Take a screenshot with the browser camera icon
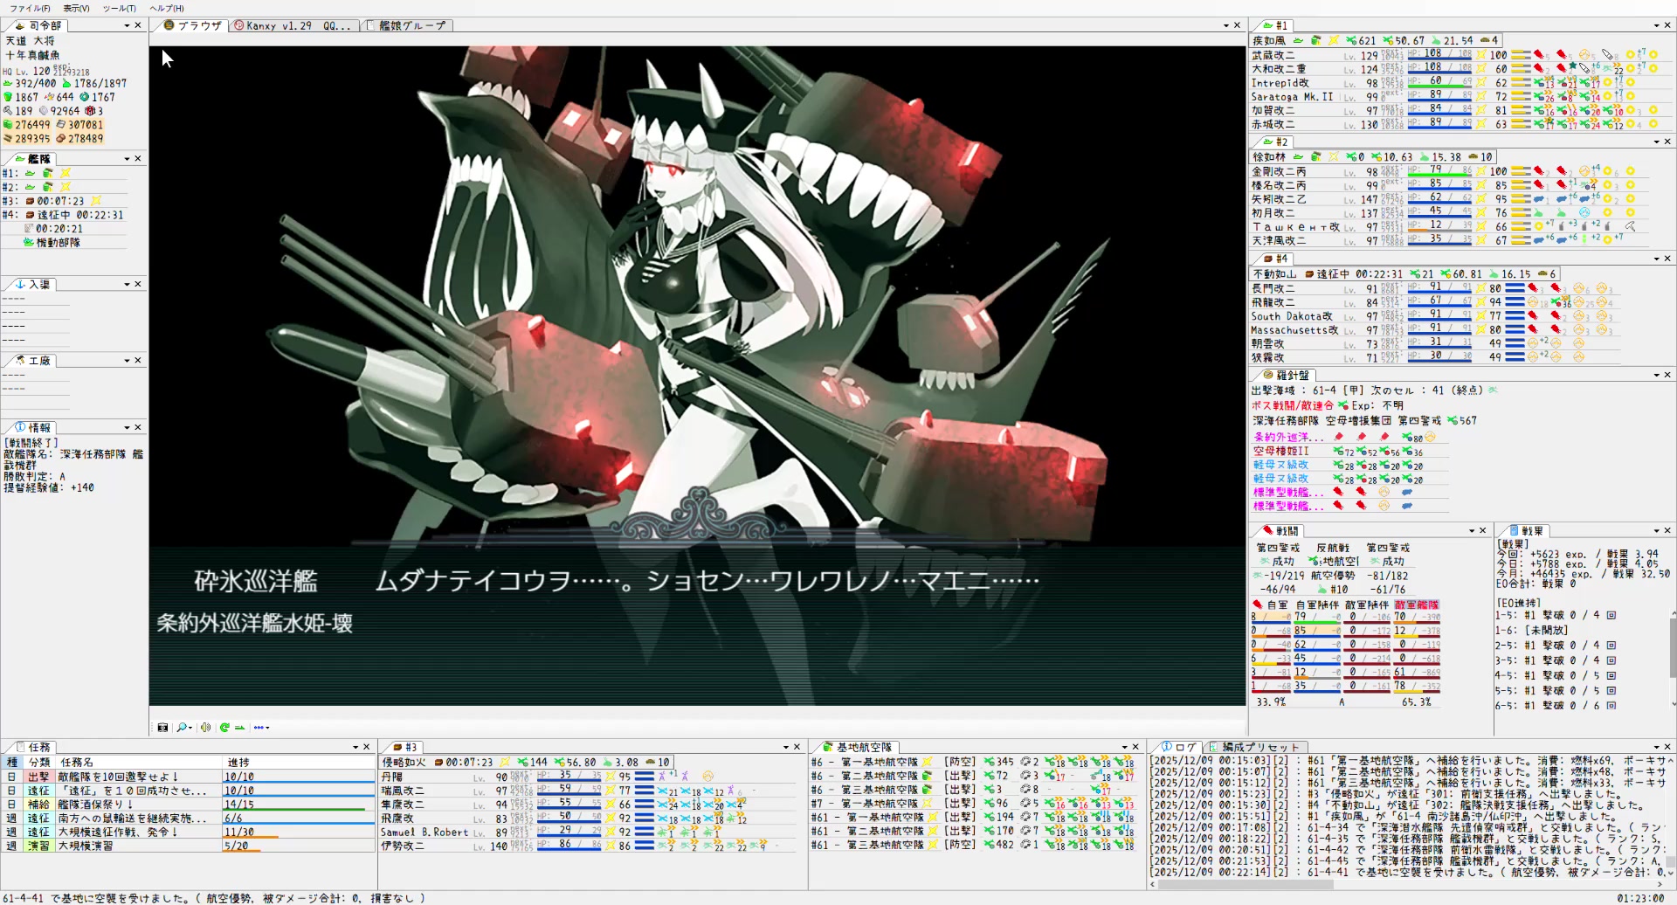Image resolution: width=1677 pixels, height=905 pixels. (162, 727)
